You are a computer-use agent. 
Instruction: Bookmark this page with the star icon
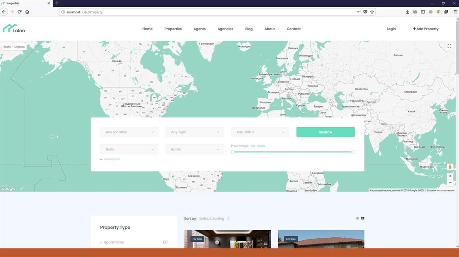372,12
